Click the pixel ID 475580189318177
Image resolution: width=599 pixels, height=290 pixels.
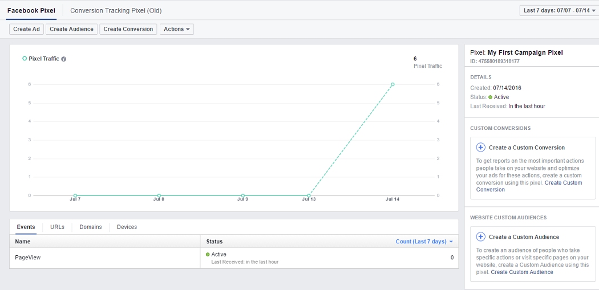[x=500, y=61]
